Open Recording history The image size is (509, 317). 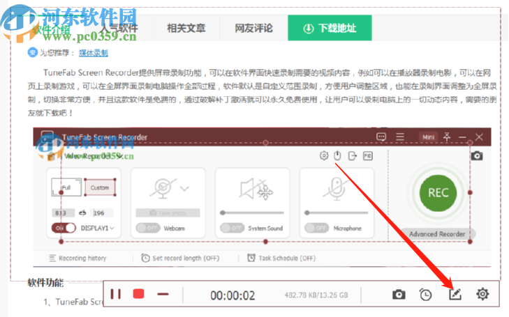click(78, 258)
